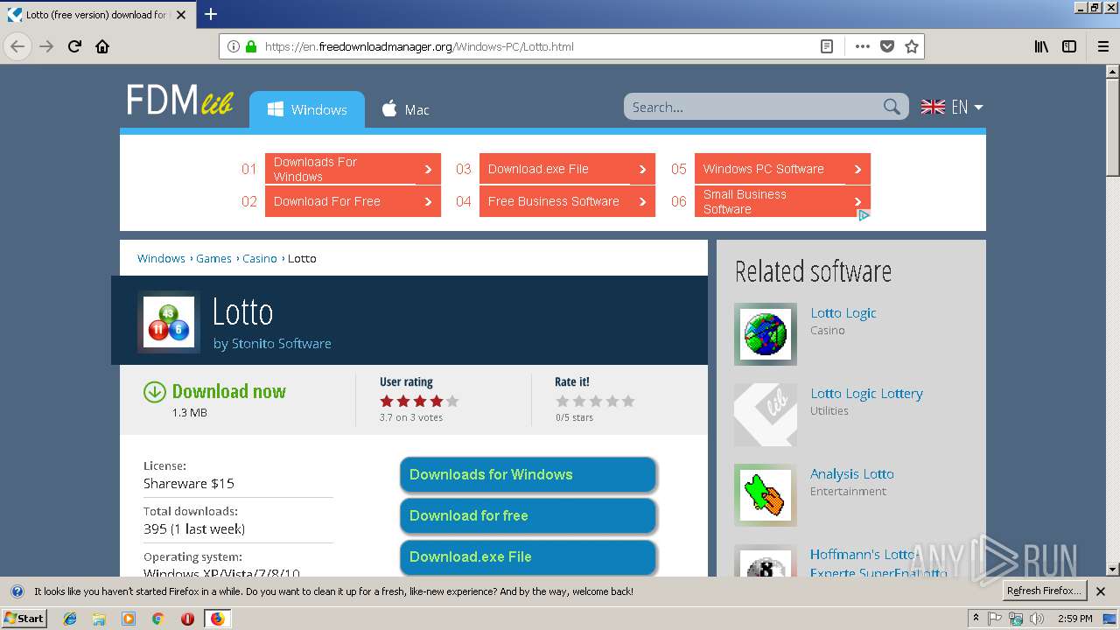Open Stonito Software developer link

(x=281, y=344)
